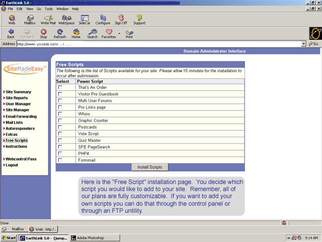Viewport: 322px width, 242px height.
Task: Click the Write Mail icon
Action: (48, 20)
